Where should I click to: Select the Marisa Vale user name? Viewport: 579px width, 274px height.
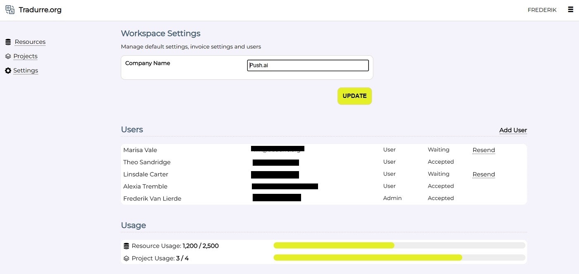pyautogui.click(x=140, y=150)
